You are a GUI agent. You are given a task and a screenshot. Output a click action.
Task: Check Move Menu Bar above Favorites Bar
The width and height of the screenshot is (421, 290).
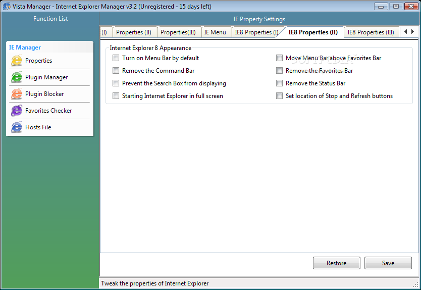point(280,58)
